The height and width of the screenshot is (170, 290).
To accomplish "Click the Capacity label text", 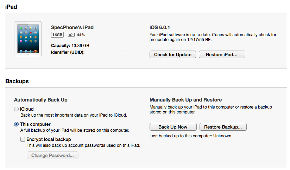I will click(60, 46).
